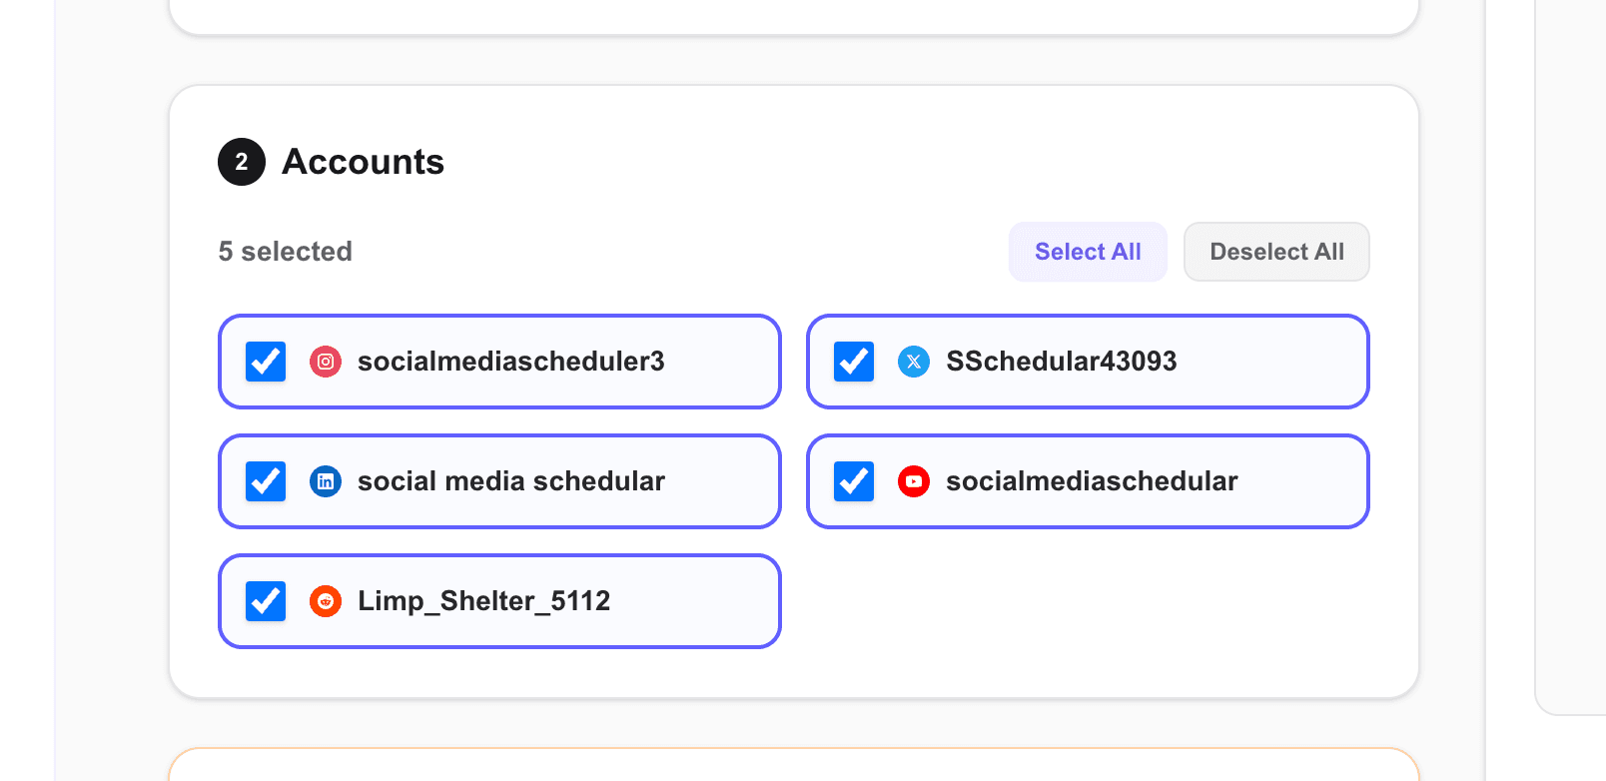This screenshot has width=1606, height=781.
Task: Click the socialmediaschedular YouTube account label
Action: 1091,481
